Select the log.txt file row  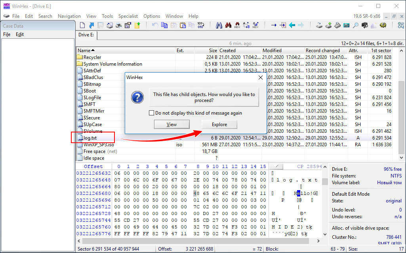click(234, 138)
